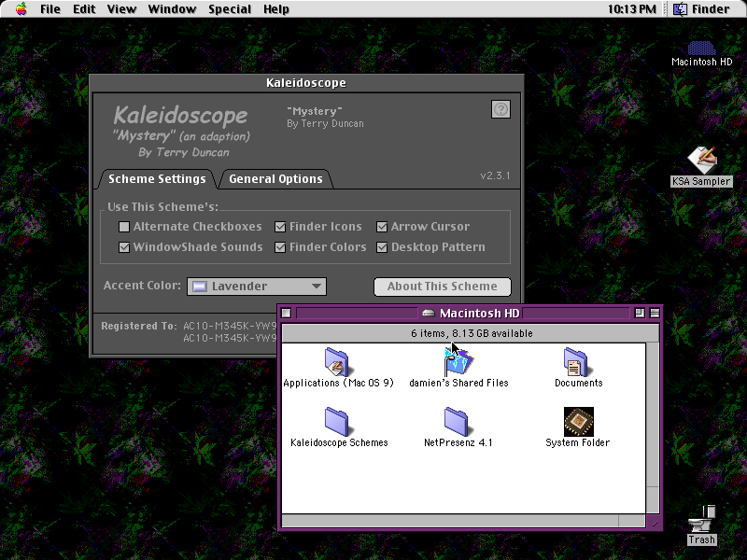This screenshot has height=560, width=747.
Task: Open the Edit menu
Action: click(84, 9)
